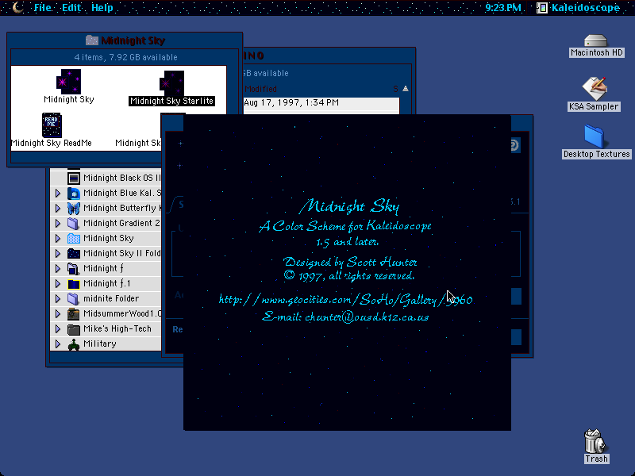Open the Edit menu
635x476 pixels.
[71, 8]
